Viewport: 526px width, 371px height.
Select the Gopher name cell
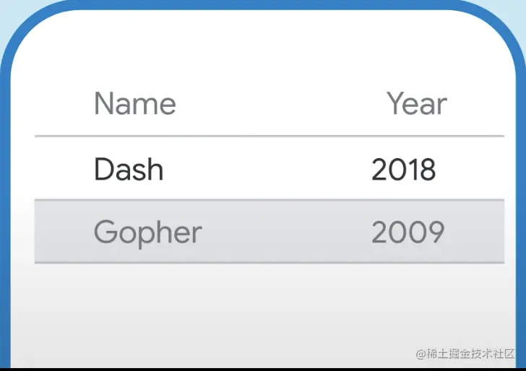tap(147, 232)
